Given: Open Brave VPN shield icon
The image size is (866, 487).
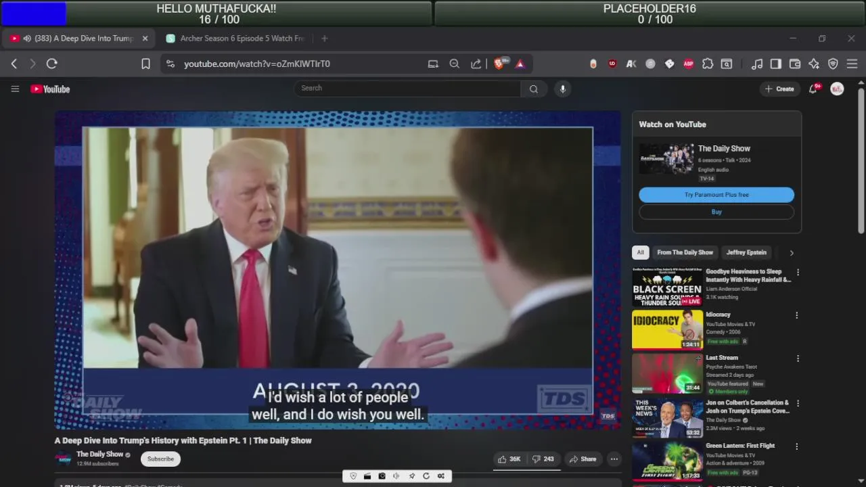Looking at the screenshot, I should coord(833,64).
